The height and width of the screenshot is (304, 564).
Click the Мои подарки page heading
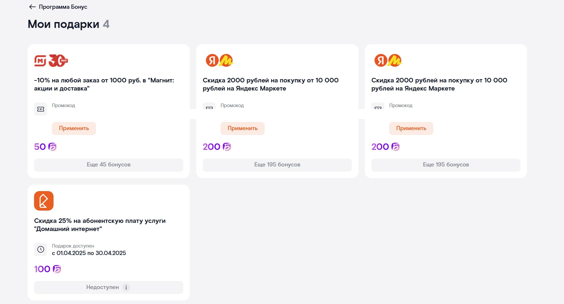64,24
